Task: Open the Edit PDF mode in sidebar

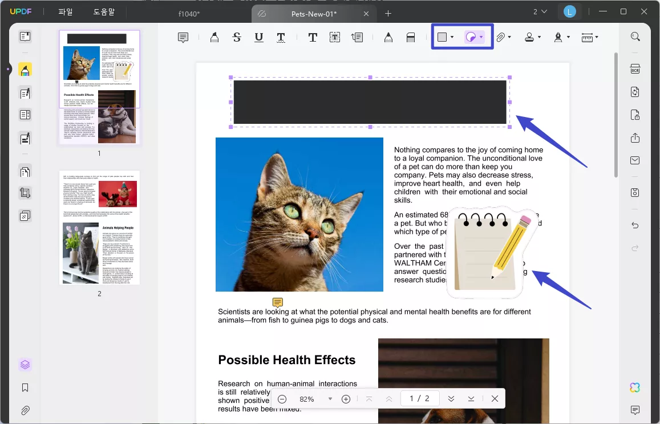Action: [25, 92]
